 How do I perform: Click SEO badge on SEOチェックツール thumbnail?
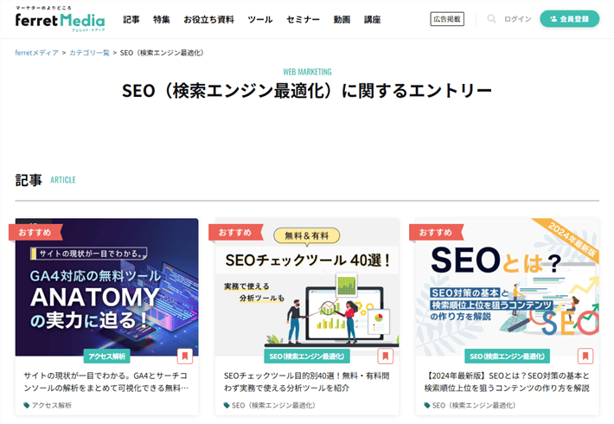click(307, 357)
